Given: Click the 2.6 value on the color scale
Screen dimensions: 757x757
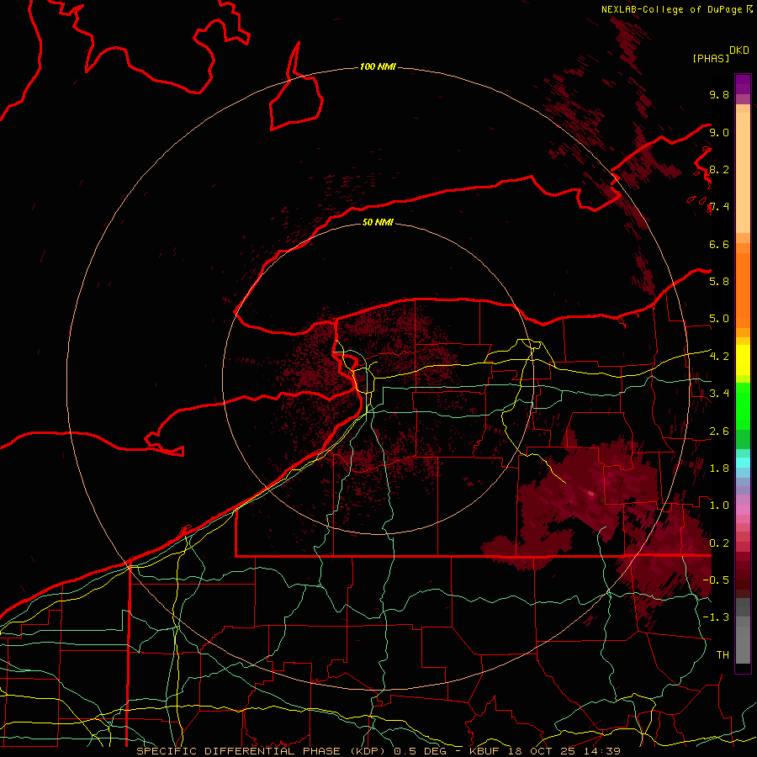Looking at the screenshot, I should click(719, 431).
